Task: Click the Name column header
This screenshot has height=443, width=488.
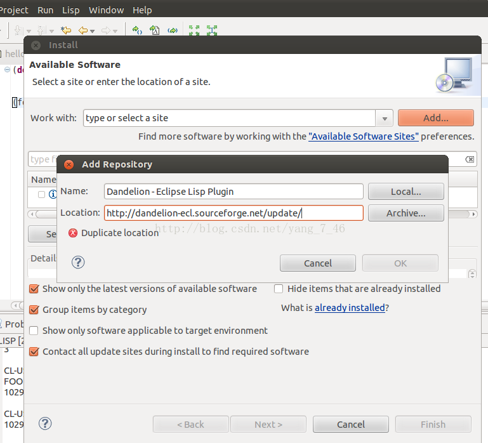Action: [44, 180]
